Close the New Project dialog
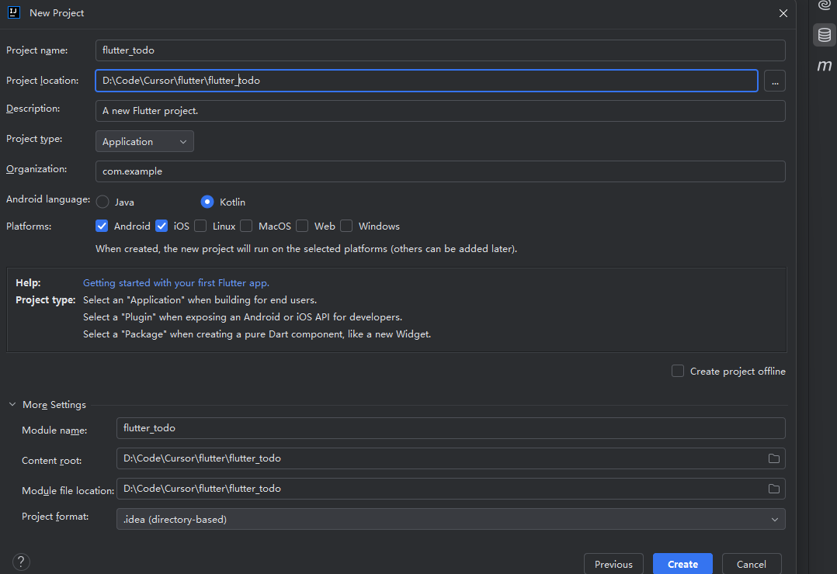This screenshot has width=837, height=574. (783, 13)
